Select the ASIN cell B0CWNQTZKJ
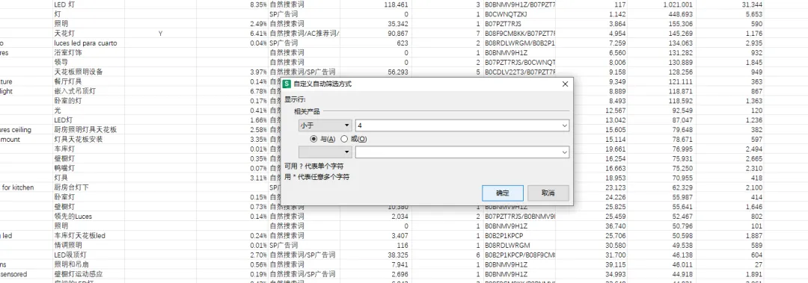 (x=506, y=14)
